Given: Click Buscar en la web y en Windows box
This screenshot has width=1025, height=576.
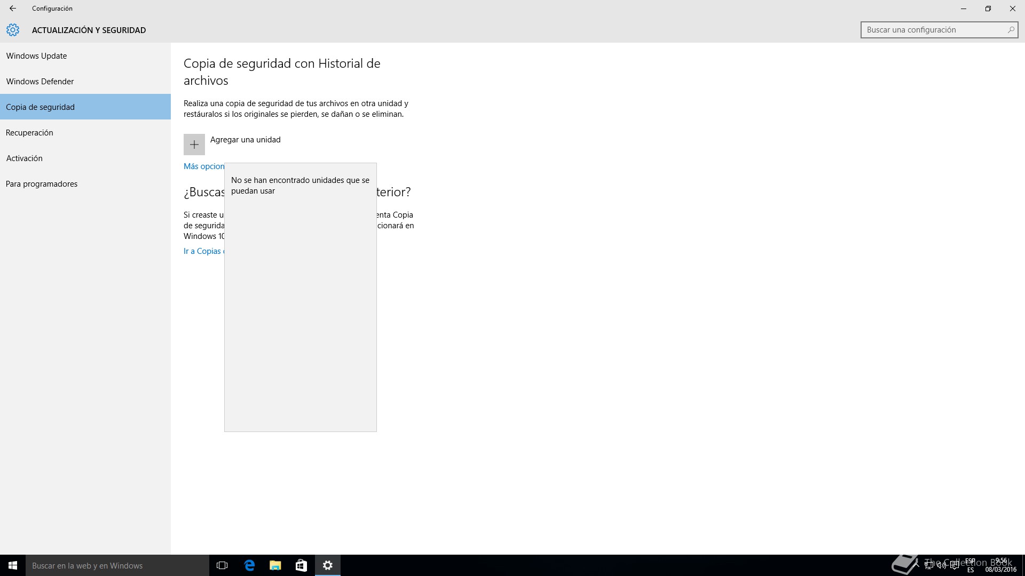Looking at the screenshot, I should [117, 565].
